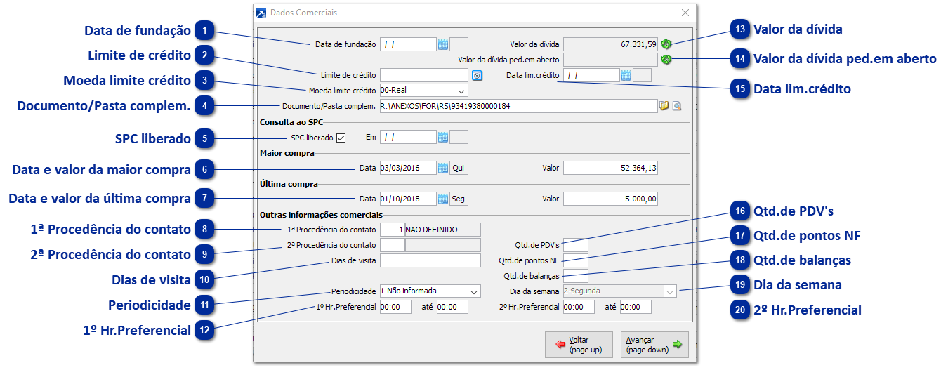Image resolution: width=948 pixels, height=370 pixels.
Task: Focus the Qtd.de PDV's input field
Action: pos(575,245)
